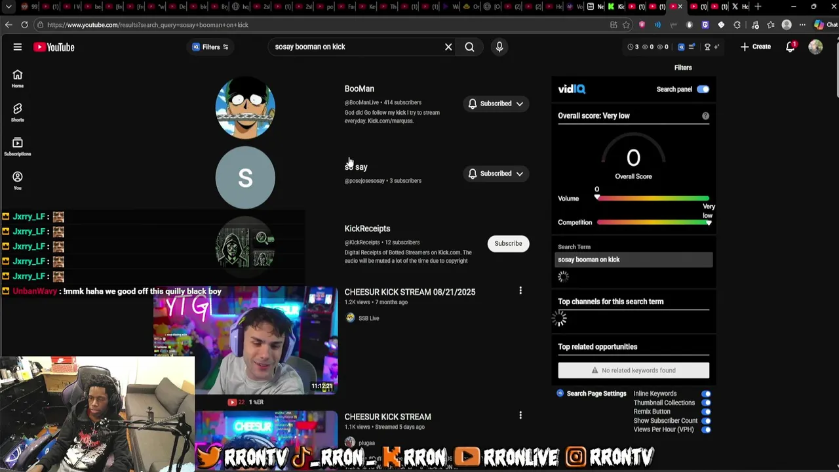Click the help question mark beside Overall score
The width and height of the screenshot is (839, 472).
click(x=705, y=116)
